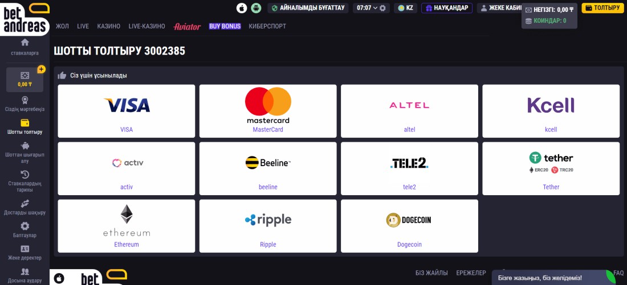Expand the 07:07 time zone dropdown

tap(367, 8)
